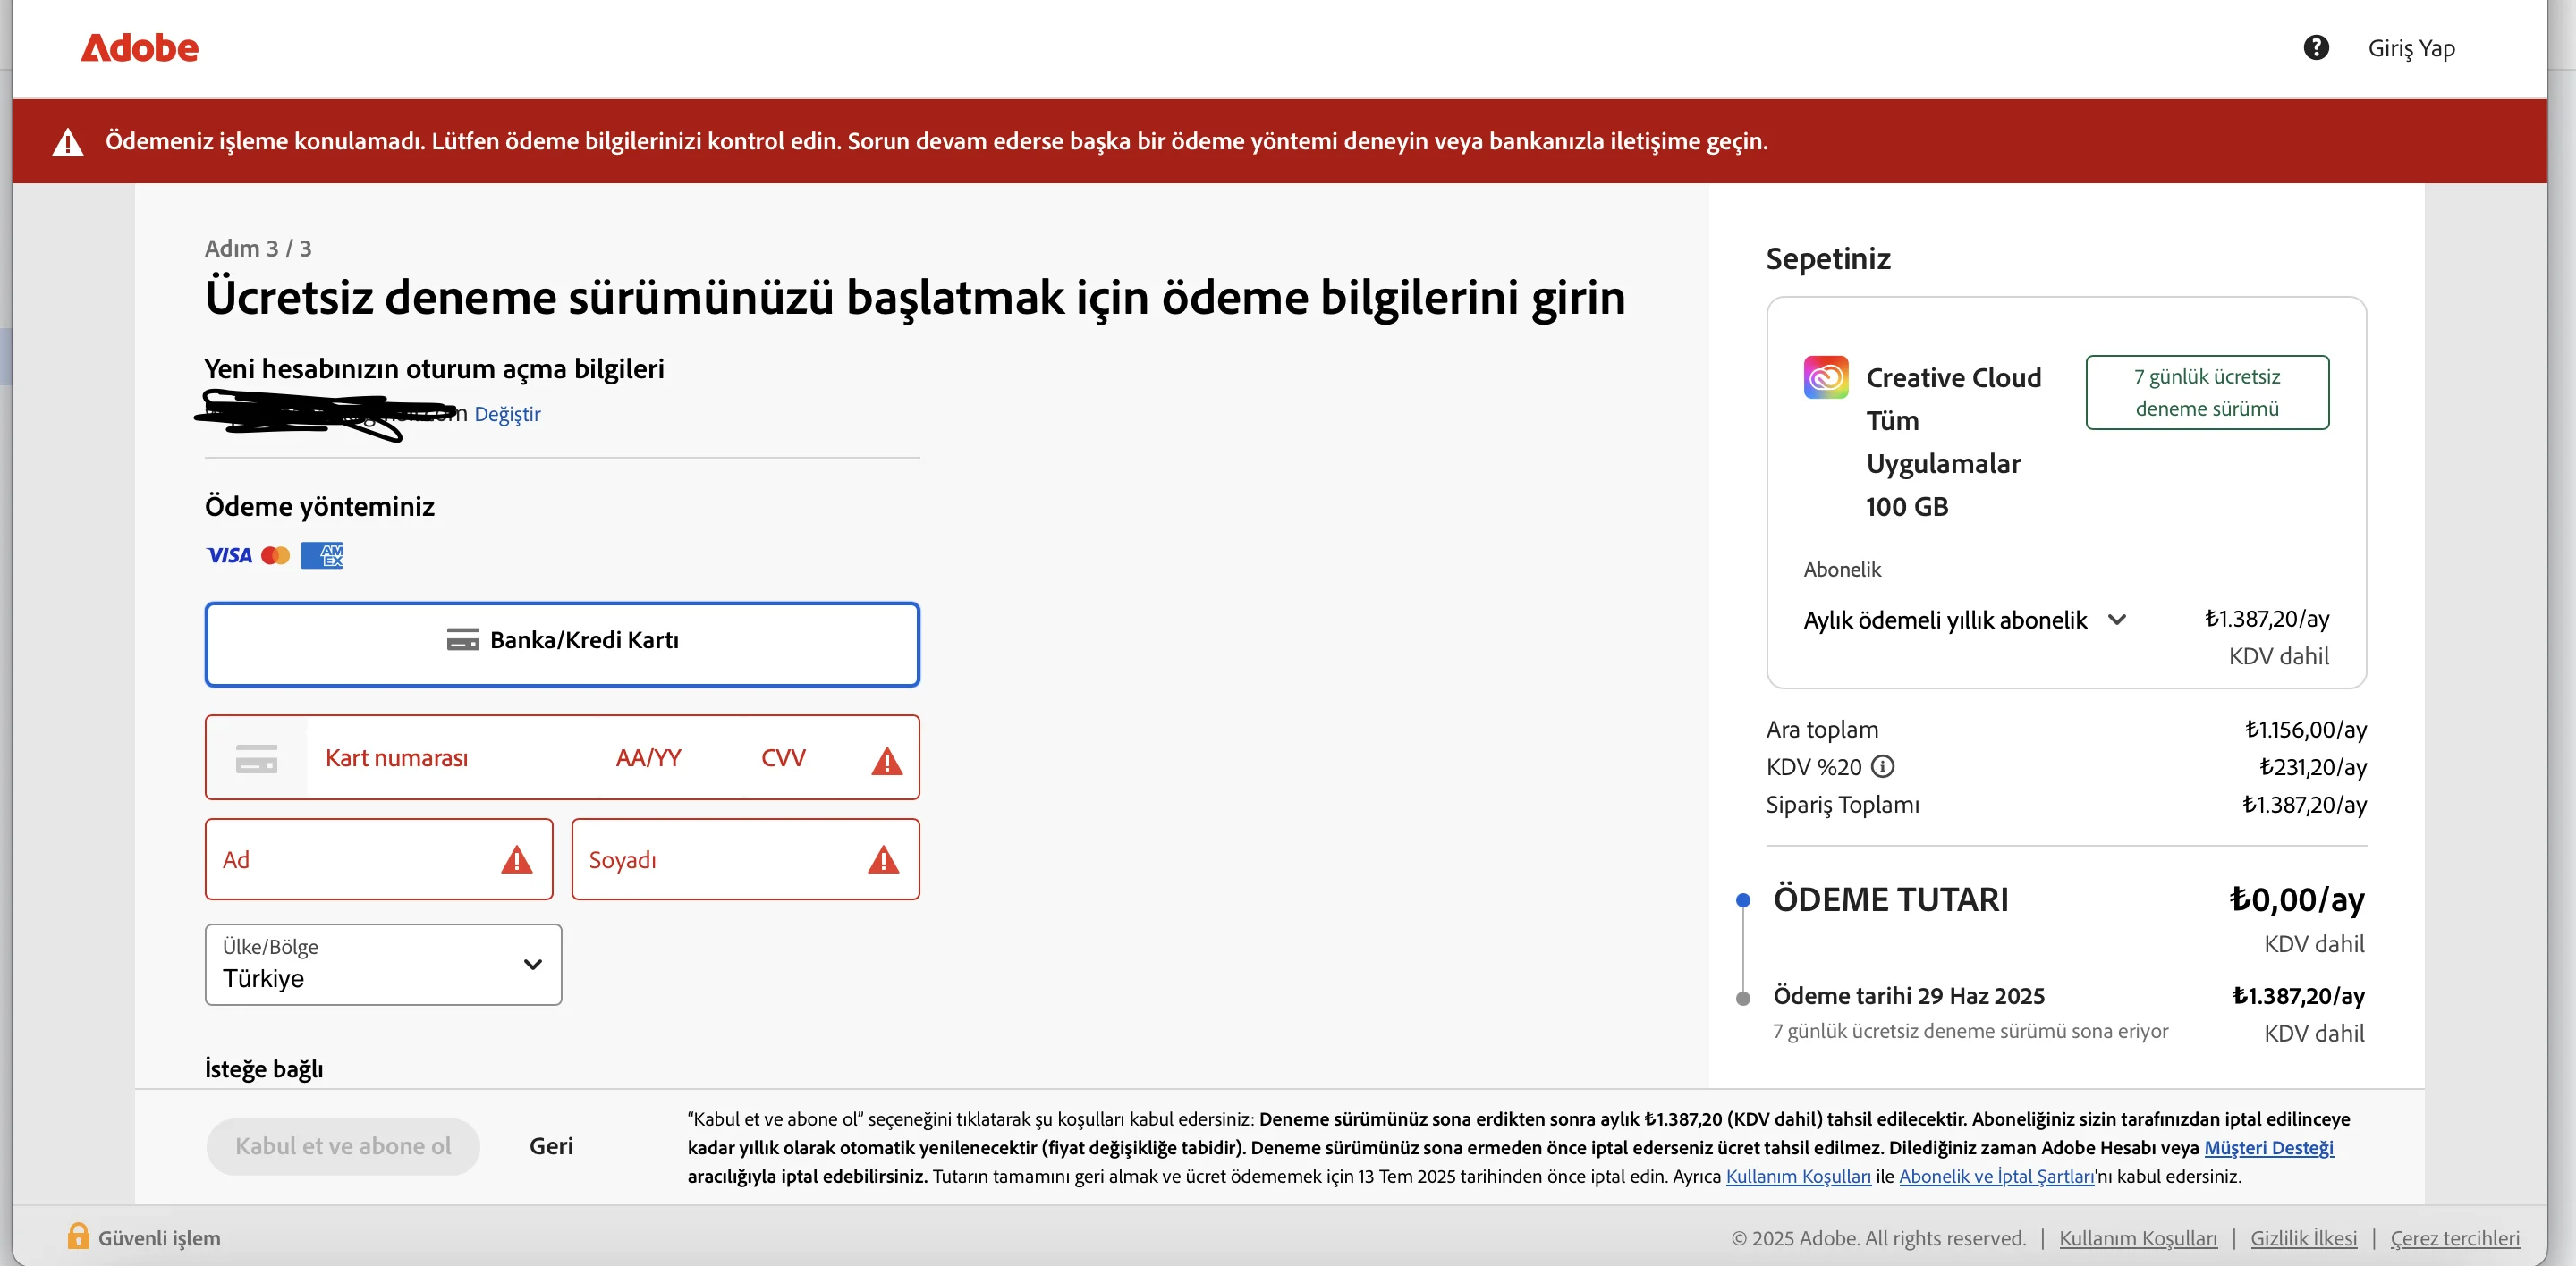2576x1266 pixels.
Task: Click the Ad field warning icon
Action: click(x=516, y=859)
